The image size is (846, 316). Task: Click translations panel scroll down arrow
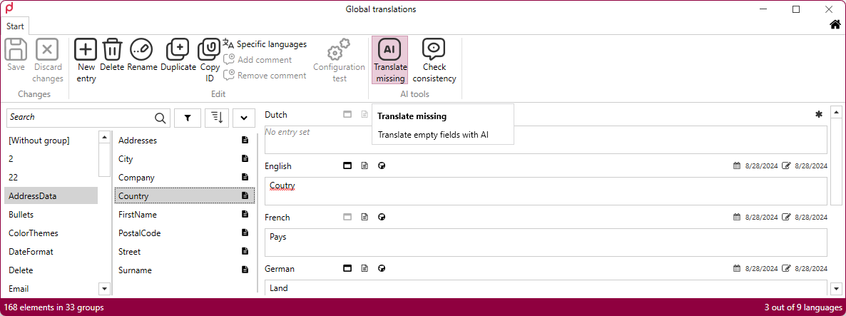coord(836,288)
